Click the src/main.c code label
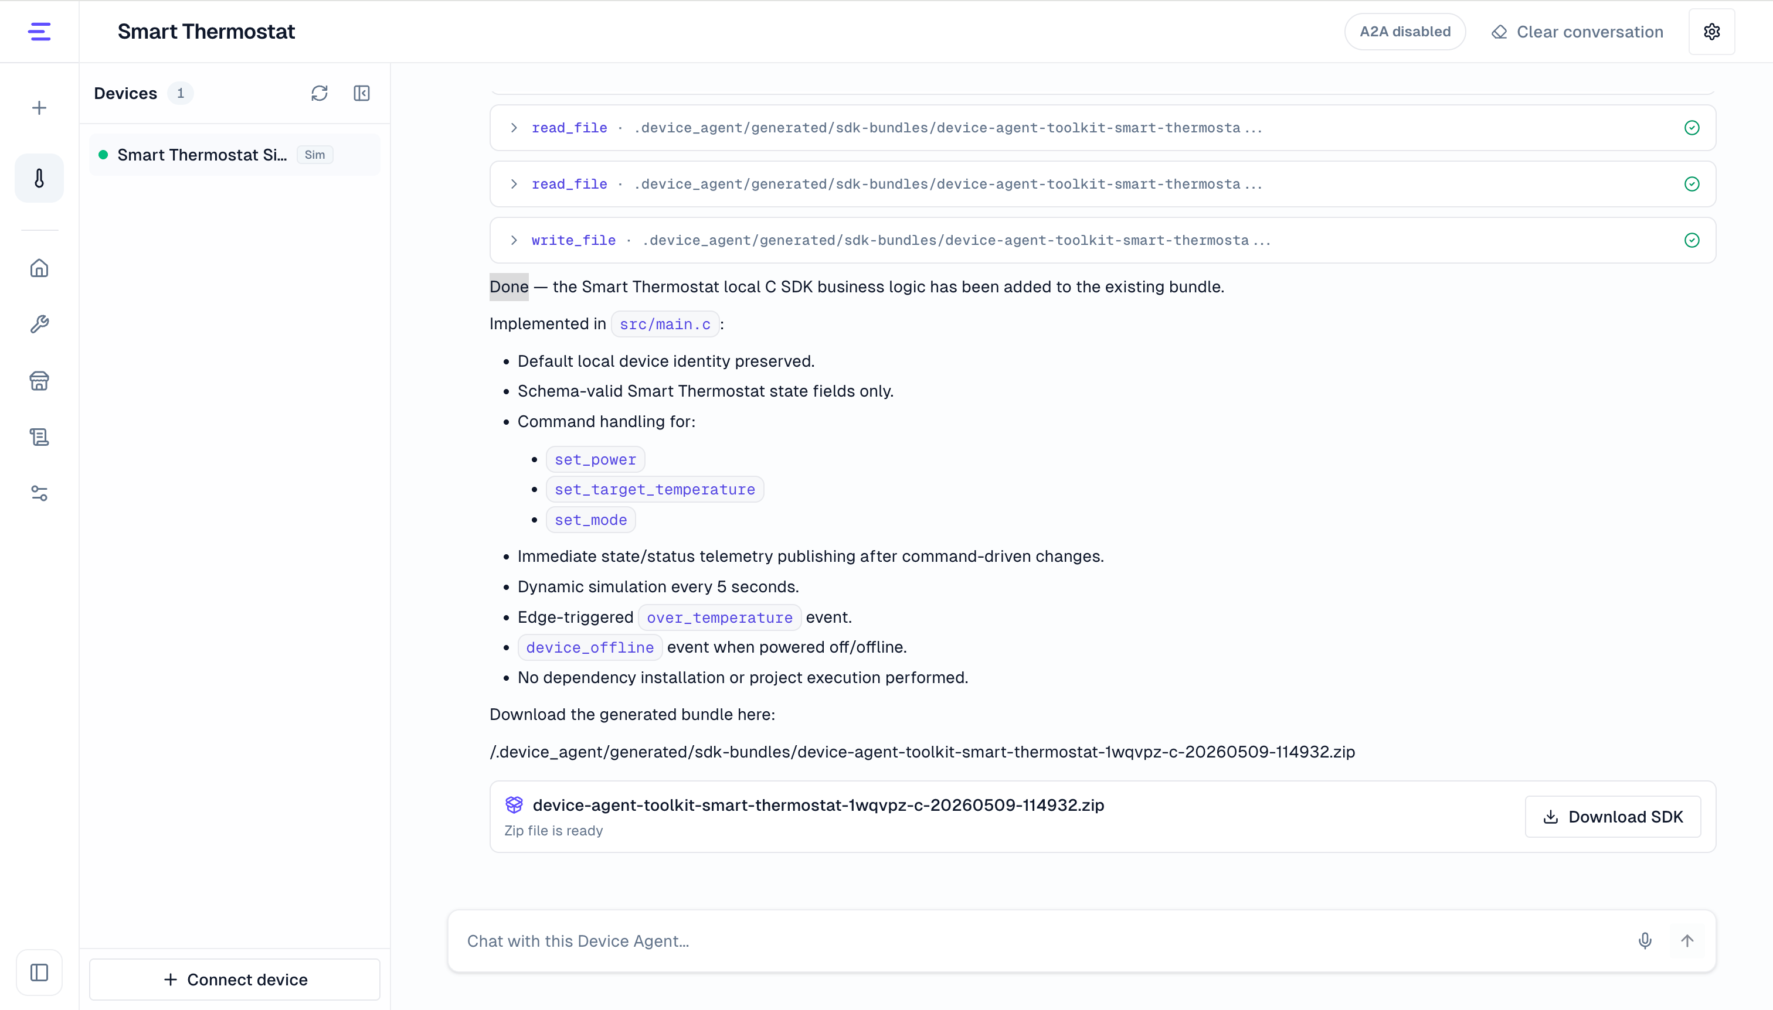Viewport: 1773px width, 1010px height. [665, 324]
